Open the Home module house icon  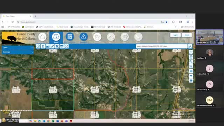point(42,37)
